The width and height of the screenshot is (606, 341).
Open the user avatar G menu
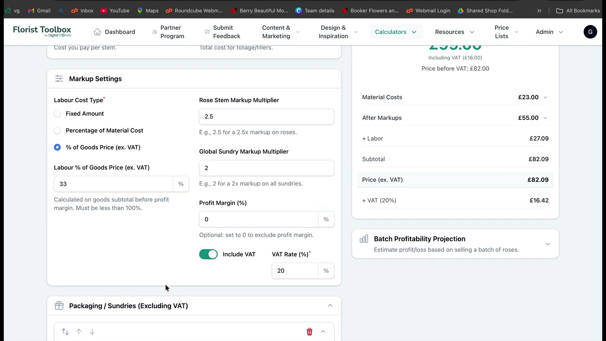pyautogui.click(x=590, y=32)
